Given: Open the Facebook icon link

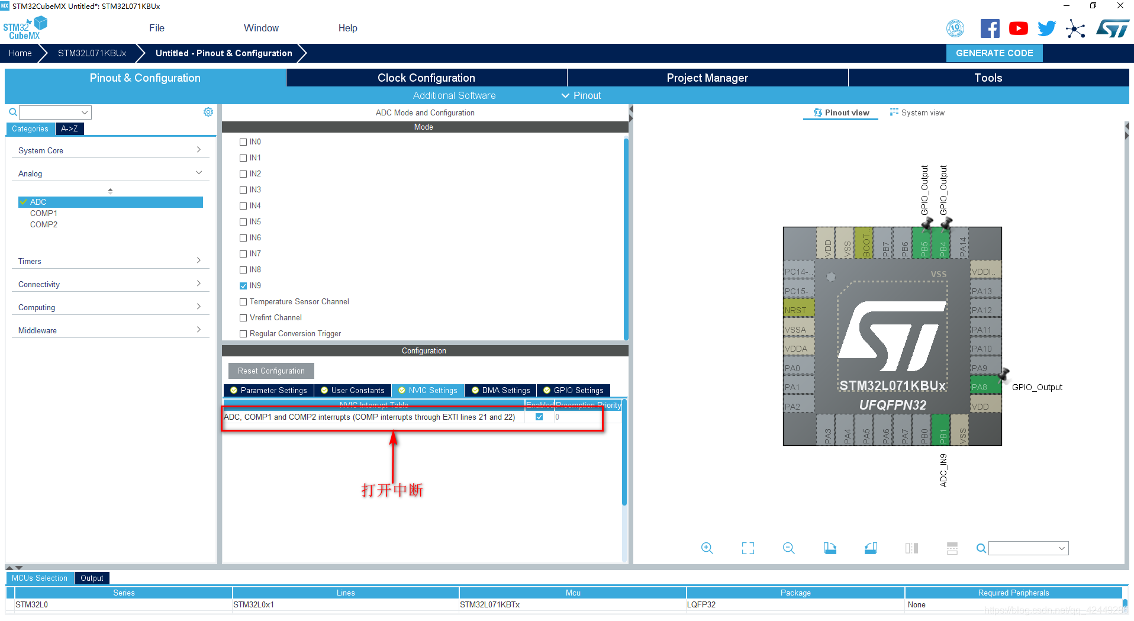Looking at the screenshot, I should [x=990, y=28].
